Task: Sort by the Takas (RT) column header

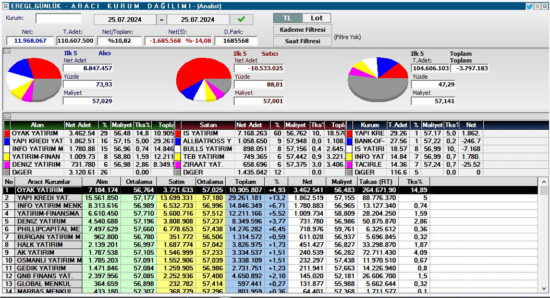Action: (x=378, y=182)
